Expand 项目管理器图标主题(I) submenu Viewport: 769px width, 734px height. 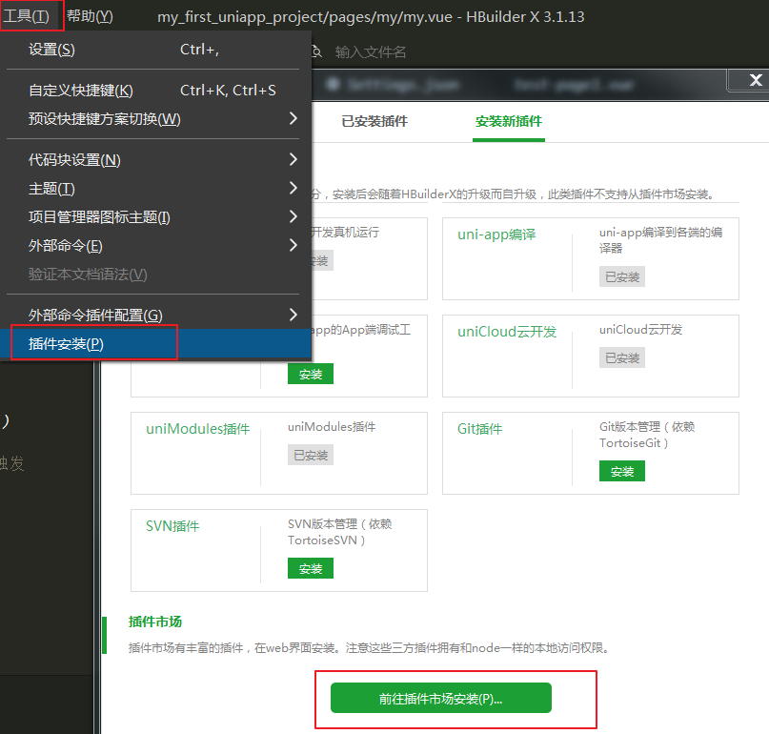153,217
